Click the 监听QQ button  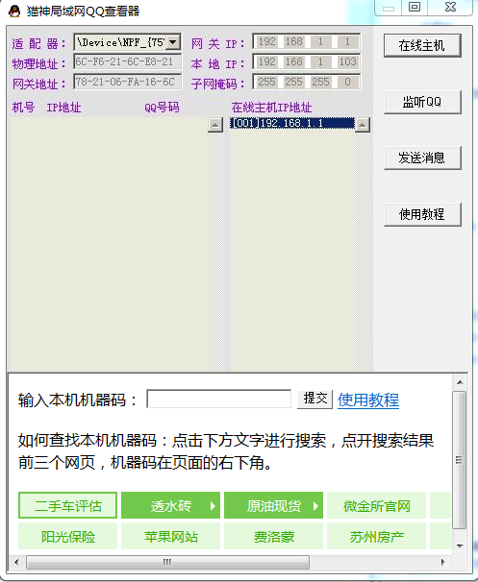422,102
